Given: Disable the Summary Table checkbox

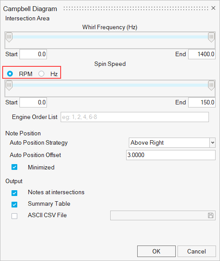Looking at the screenshot, I should 14,204.
